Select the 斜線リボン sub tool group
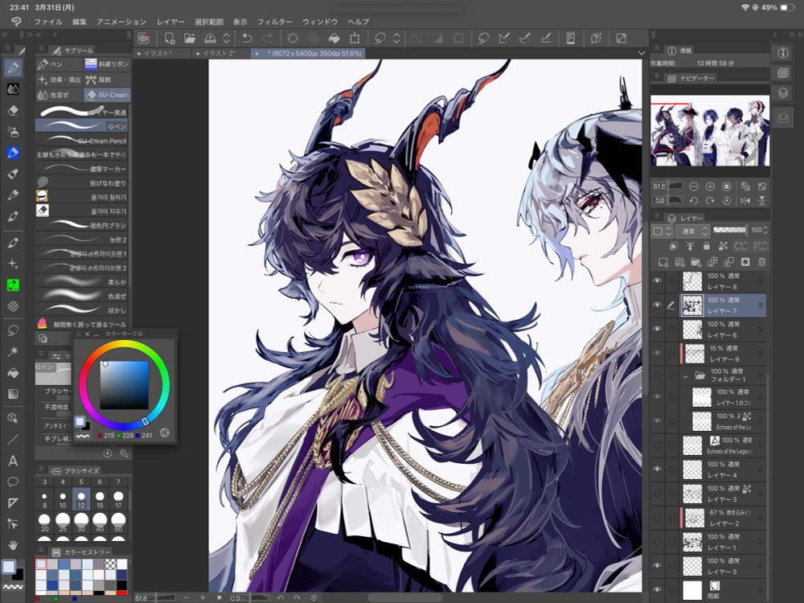Image resolution: width=804 pixels, height=603 pixels. tap(107, 64)
